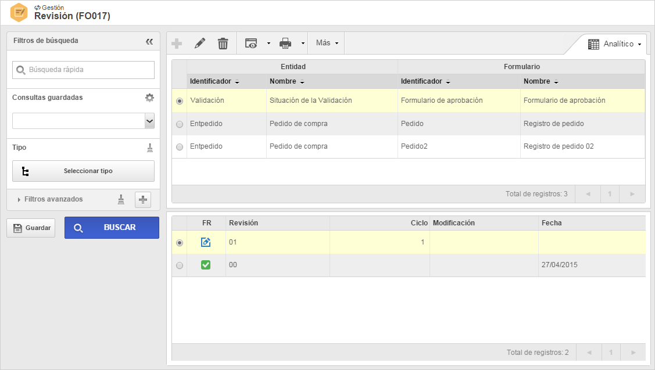This screenshot has width=655, height=370.
Task: Sort by Entidad Identificador column header
Action: tap(214, 81)
